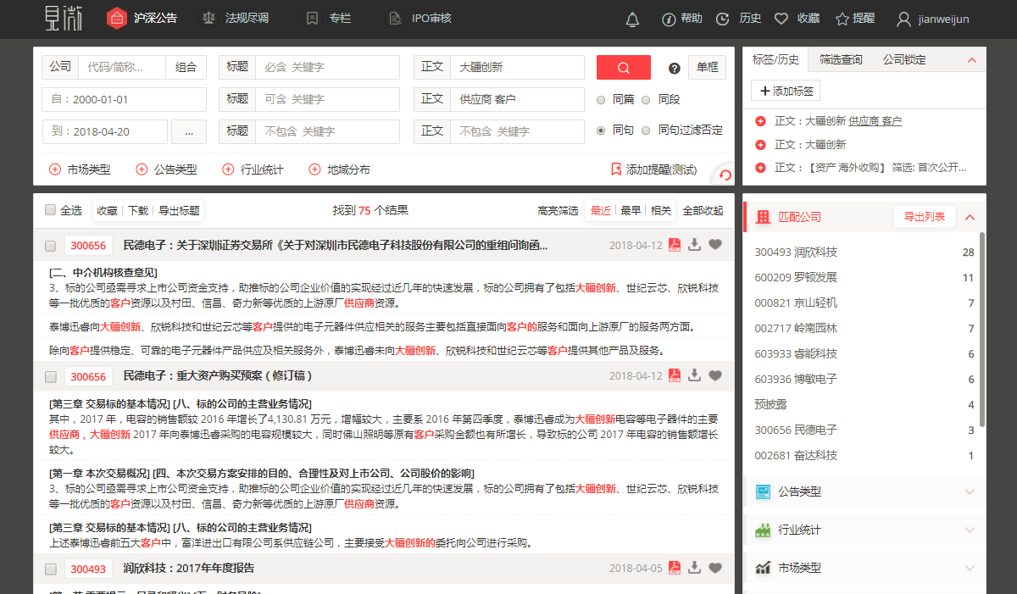
Task: Download 润欣科技 2017年年度报告
Action: 695,568
